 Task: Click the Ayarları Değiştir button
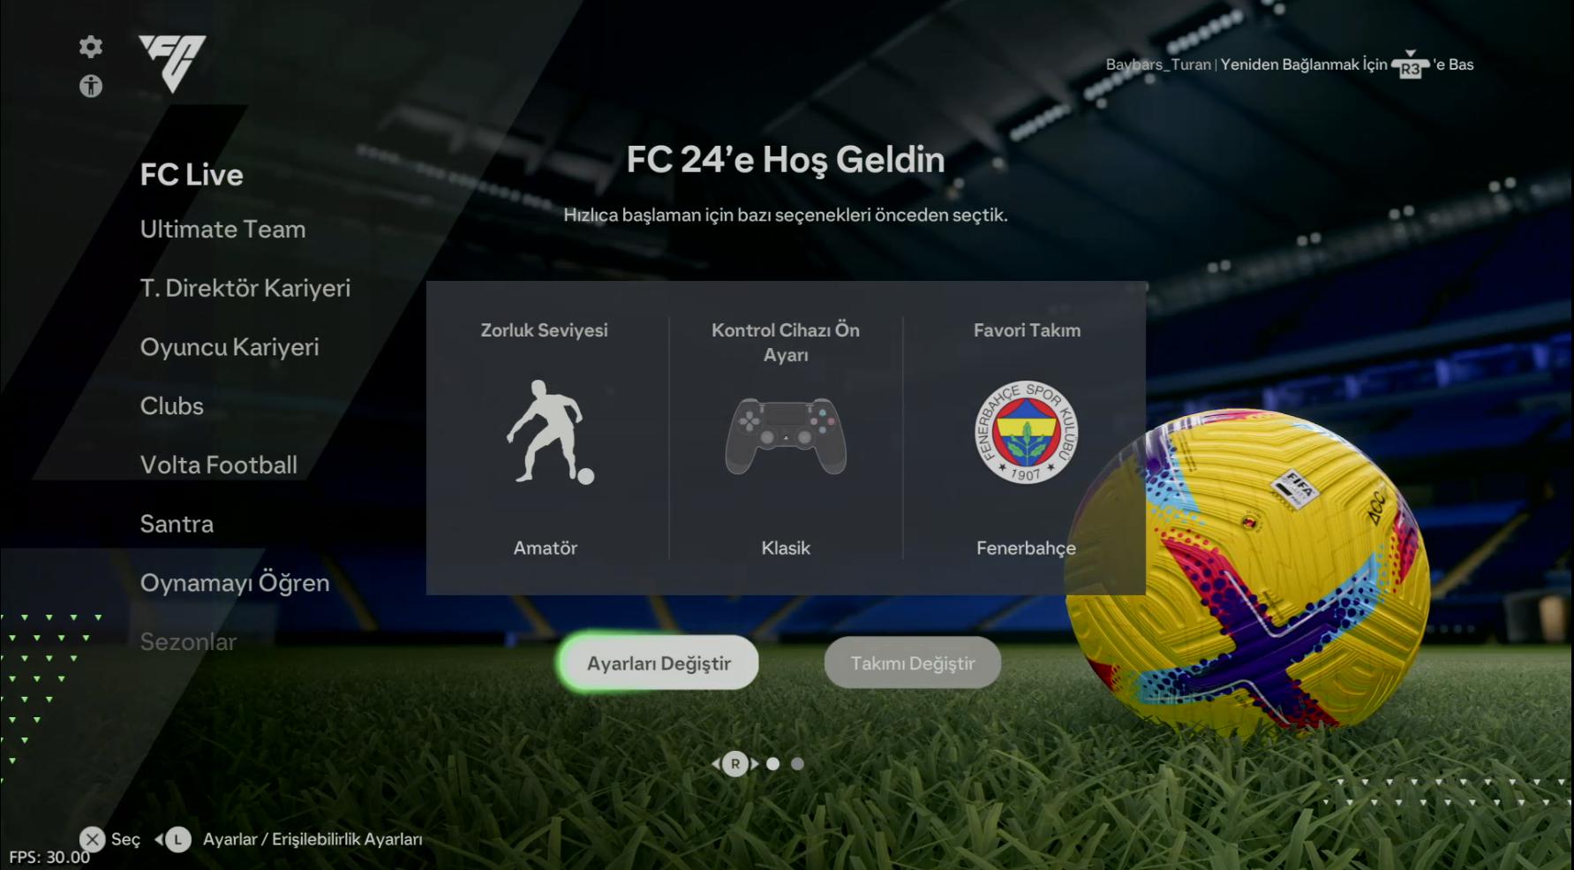[x=659, y=663]
